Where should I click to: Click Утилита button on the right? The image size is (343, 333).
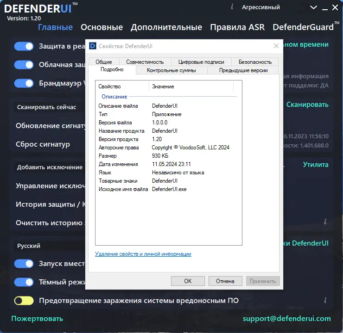click(x=316, y=165)
